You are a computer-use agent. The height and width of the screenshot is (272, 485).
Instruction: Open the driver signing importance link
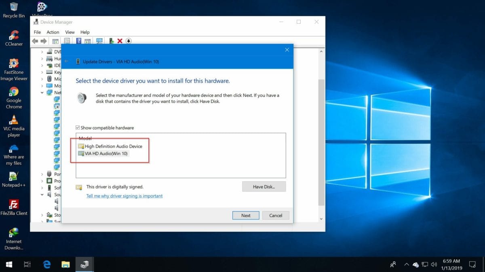click(x=124, y=195)
